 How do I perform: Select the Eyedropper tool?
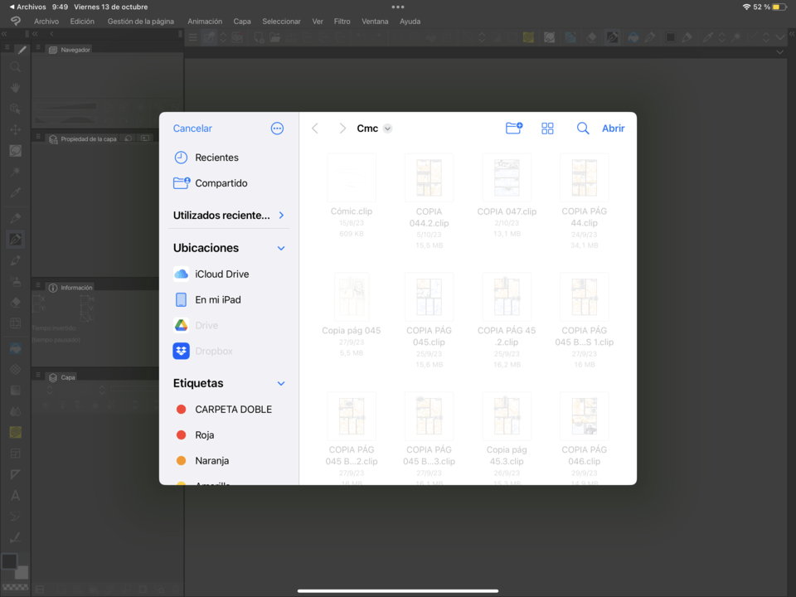pos(17,192)
